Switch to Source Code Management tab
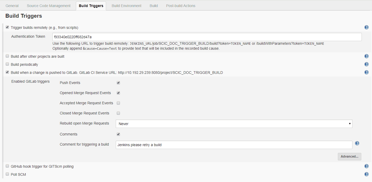This screenshot has width=372, height=182. click(x=48, y=6)
